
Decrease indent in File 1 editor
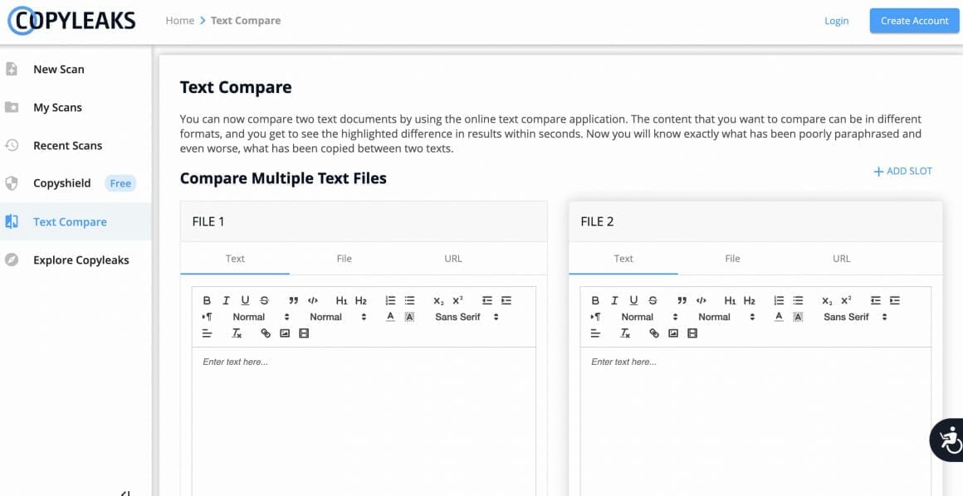pos(487,300)
